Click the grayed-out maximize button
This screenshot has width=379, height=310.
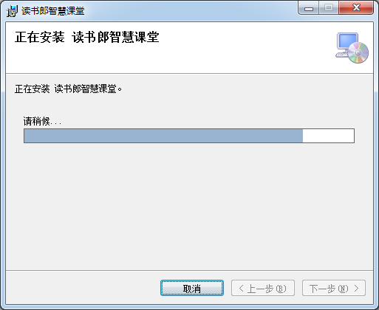329,8
